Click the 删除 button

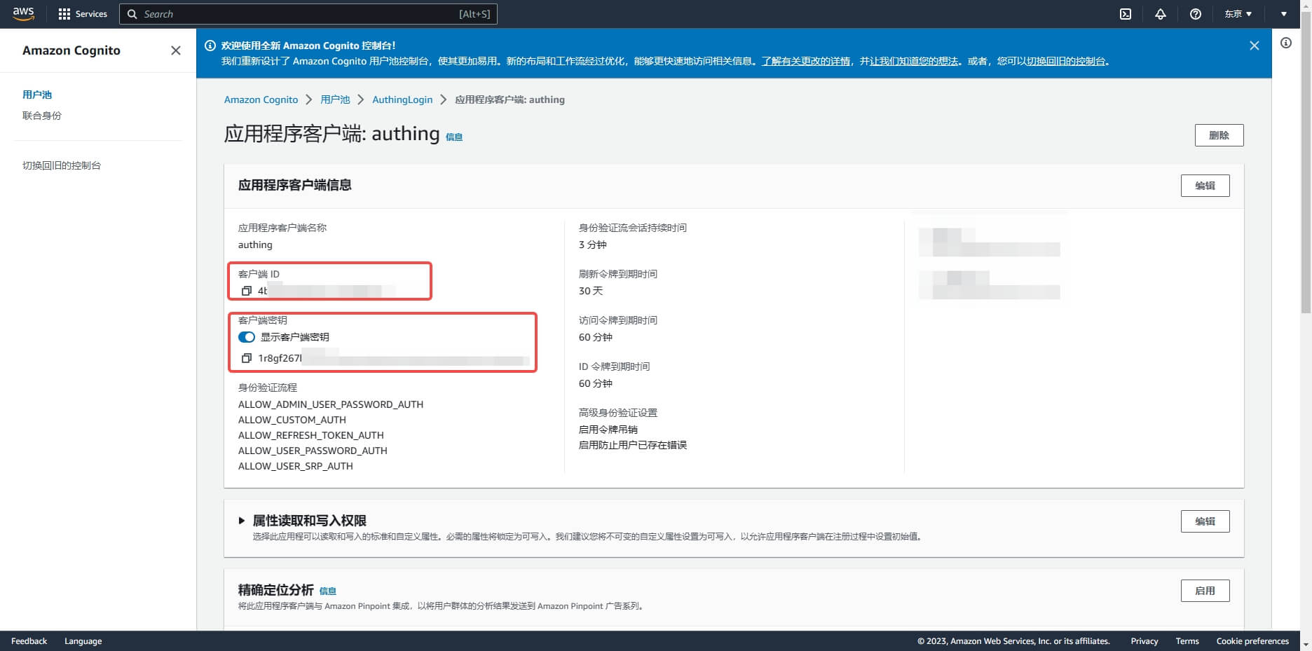click(x=1219, y=135)
